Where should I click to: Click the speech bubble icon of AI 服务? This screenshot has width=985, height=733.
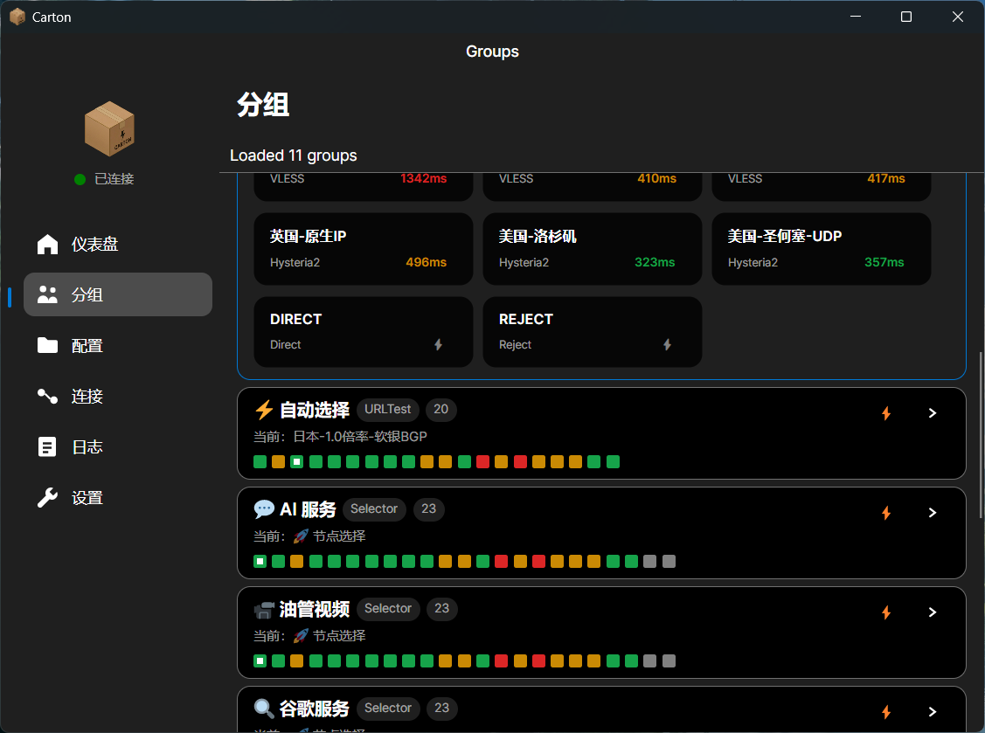pos(264,509)
